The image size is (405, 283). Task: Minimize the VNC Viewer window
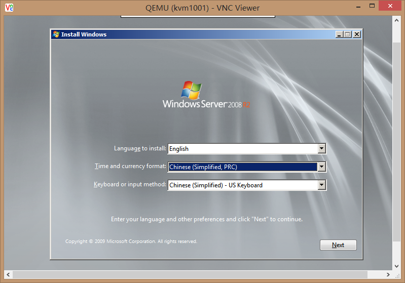point(358,7)
